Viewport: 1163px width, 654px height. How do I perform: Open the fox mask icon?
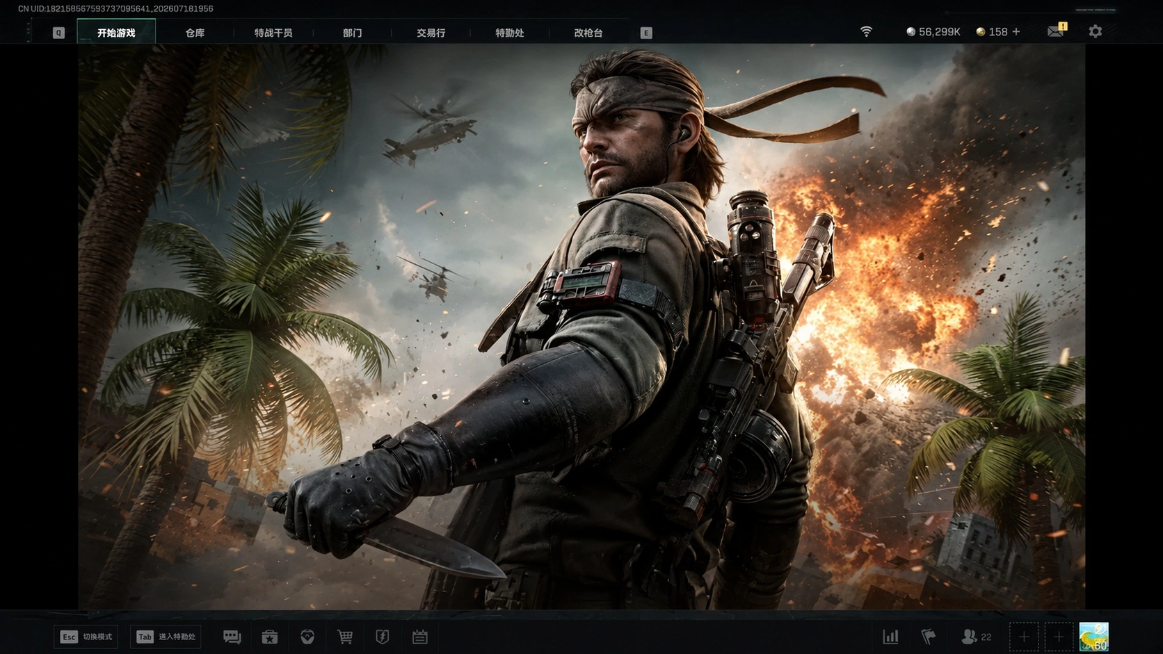(307, 637)
